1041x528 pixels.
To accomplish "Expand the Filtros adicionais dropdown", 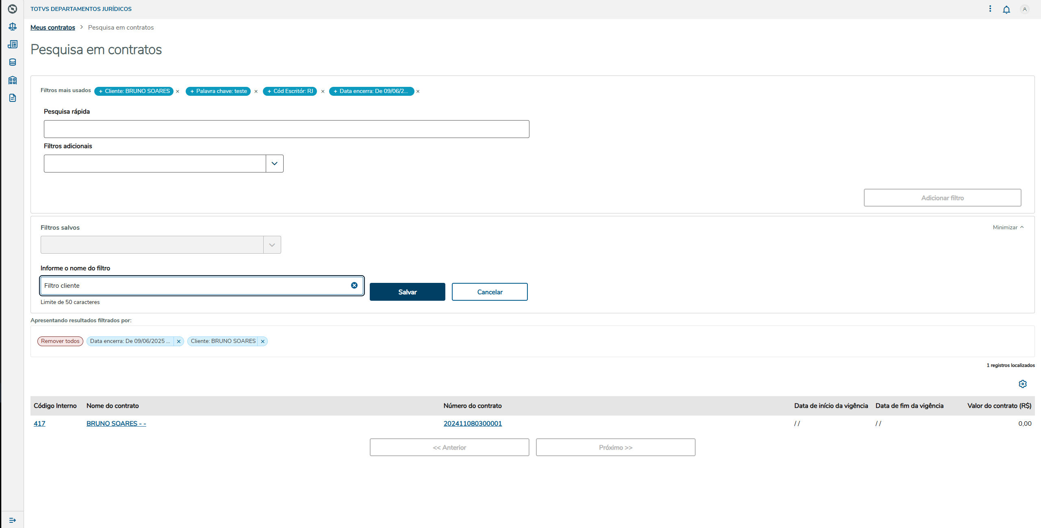I will coord(274,164).
